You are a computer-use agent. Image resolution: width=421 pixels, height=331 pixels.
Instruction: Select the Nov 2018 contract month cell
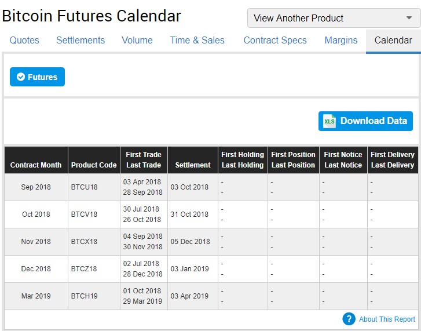36,242
